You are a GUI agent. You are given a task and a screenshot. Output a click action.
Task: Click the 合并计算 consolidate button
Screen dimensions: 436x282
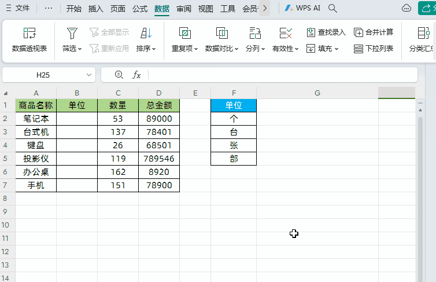374,32
